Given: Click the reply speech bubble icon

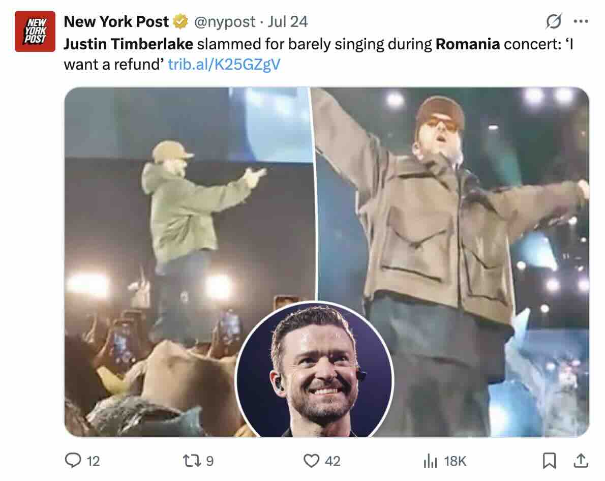Looking at the screenshot, I should [73, 461].
